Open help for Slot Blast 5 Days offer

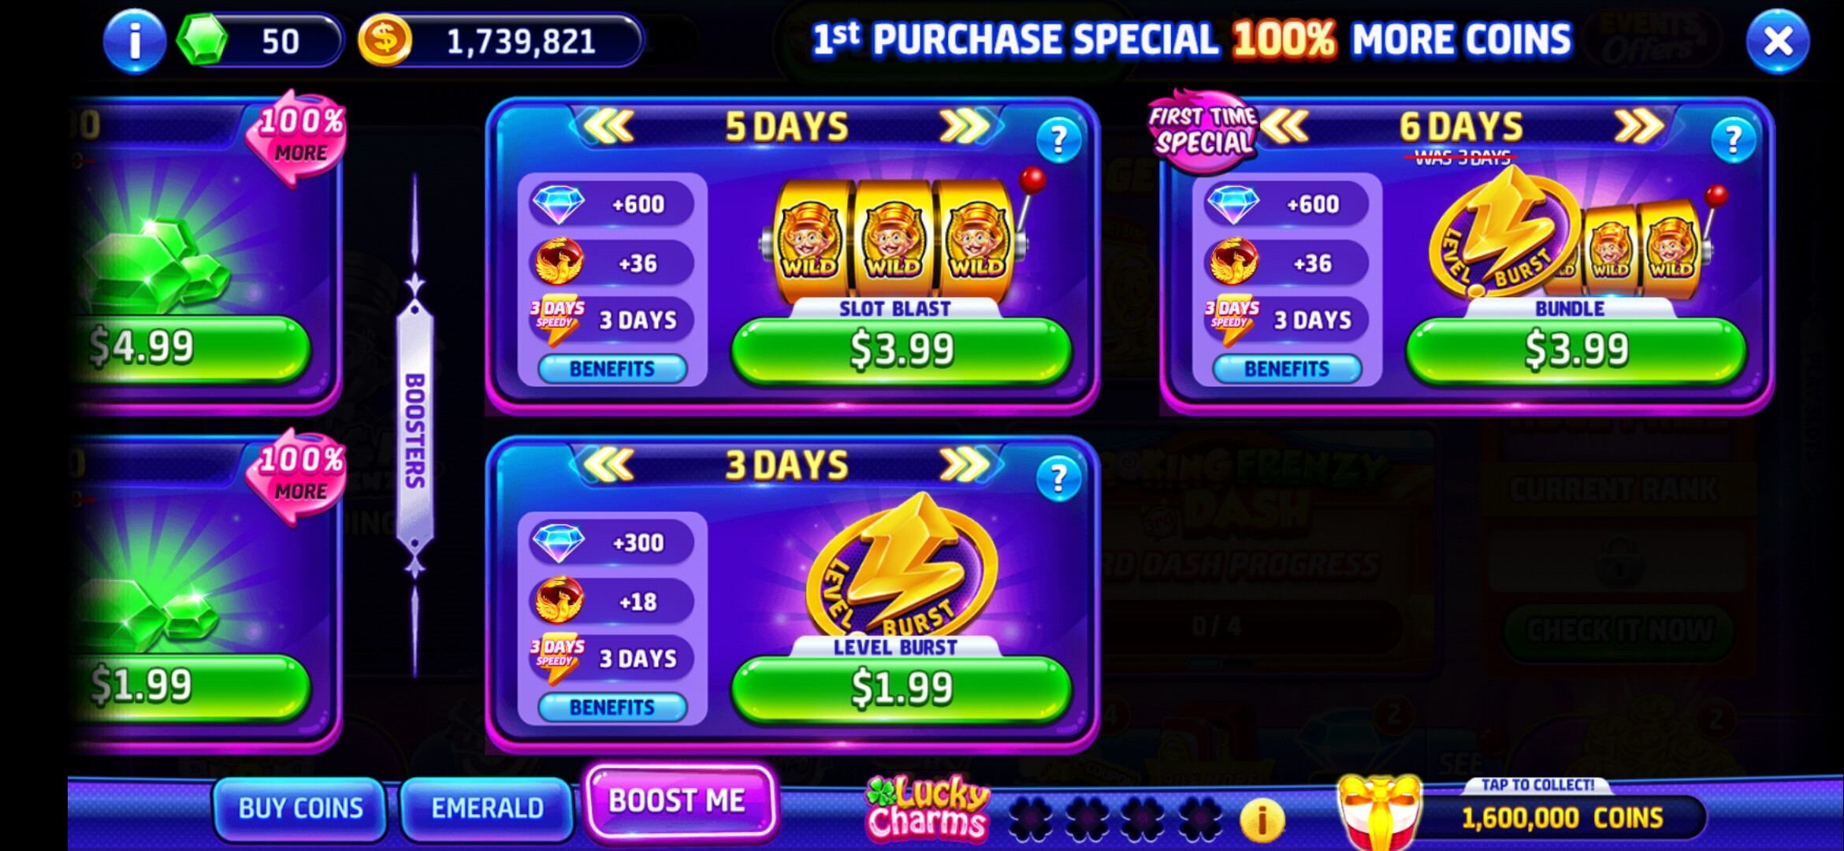point(1058,140)
